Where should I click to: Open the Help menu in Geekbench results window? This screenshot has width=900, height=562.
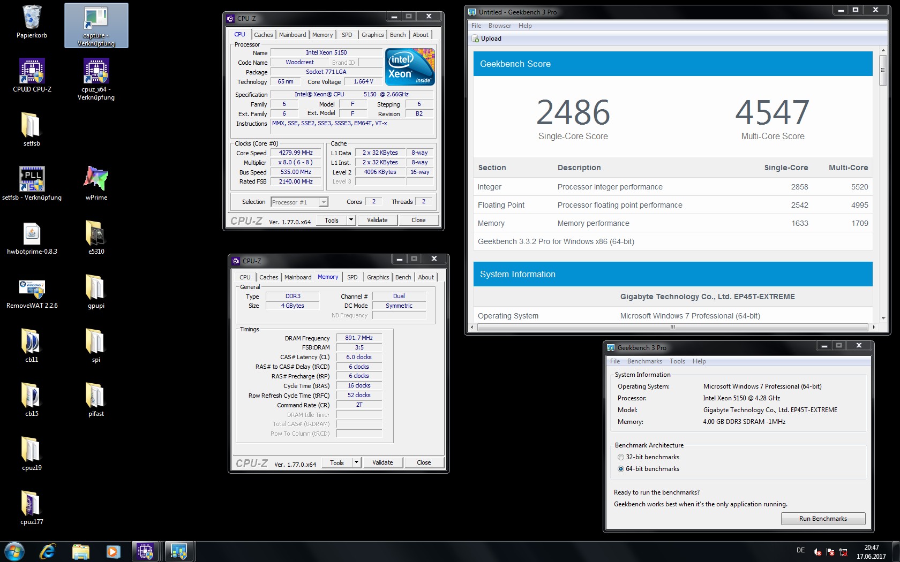(525, 26)
